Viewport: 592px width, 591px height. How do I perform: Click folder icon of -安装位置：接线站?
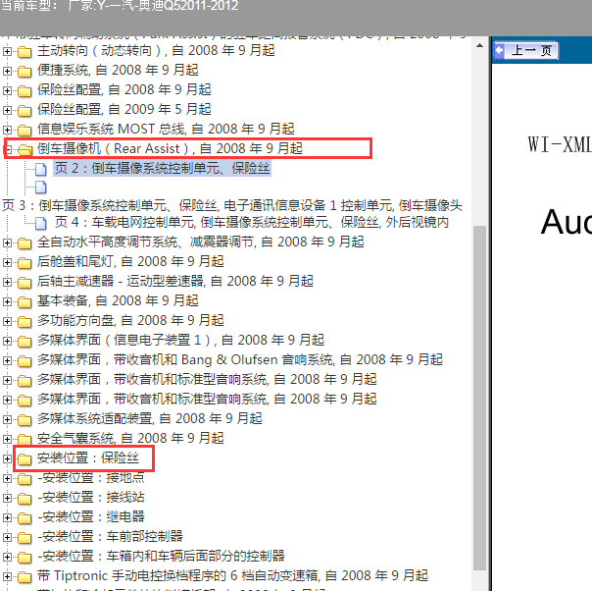[x=25, y=499]
